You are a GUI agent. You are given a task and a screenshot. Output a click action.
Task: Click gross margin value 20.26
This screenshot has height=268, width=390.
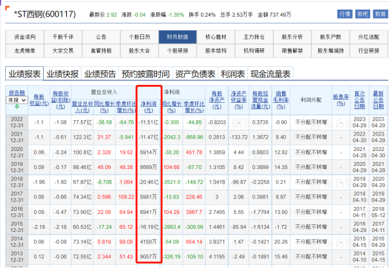point(281,242)
